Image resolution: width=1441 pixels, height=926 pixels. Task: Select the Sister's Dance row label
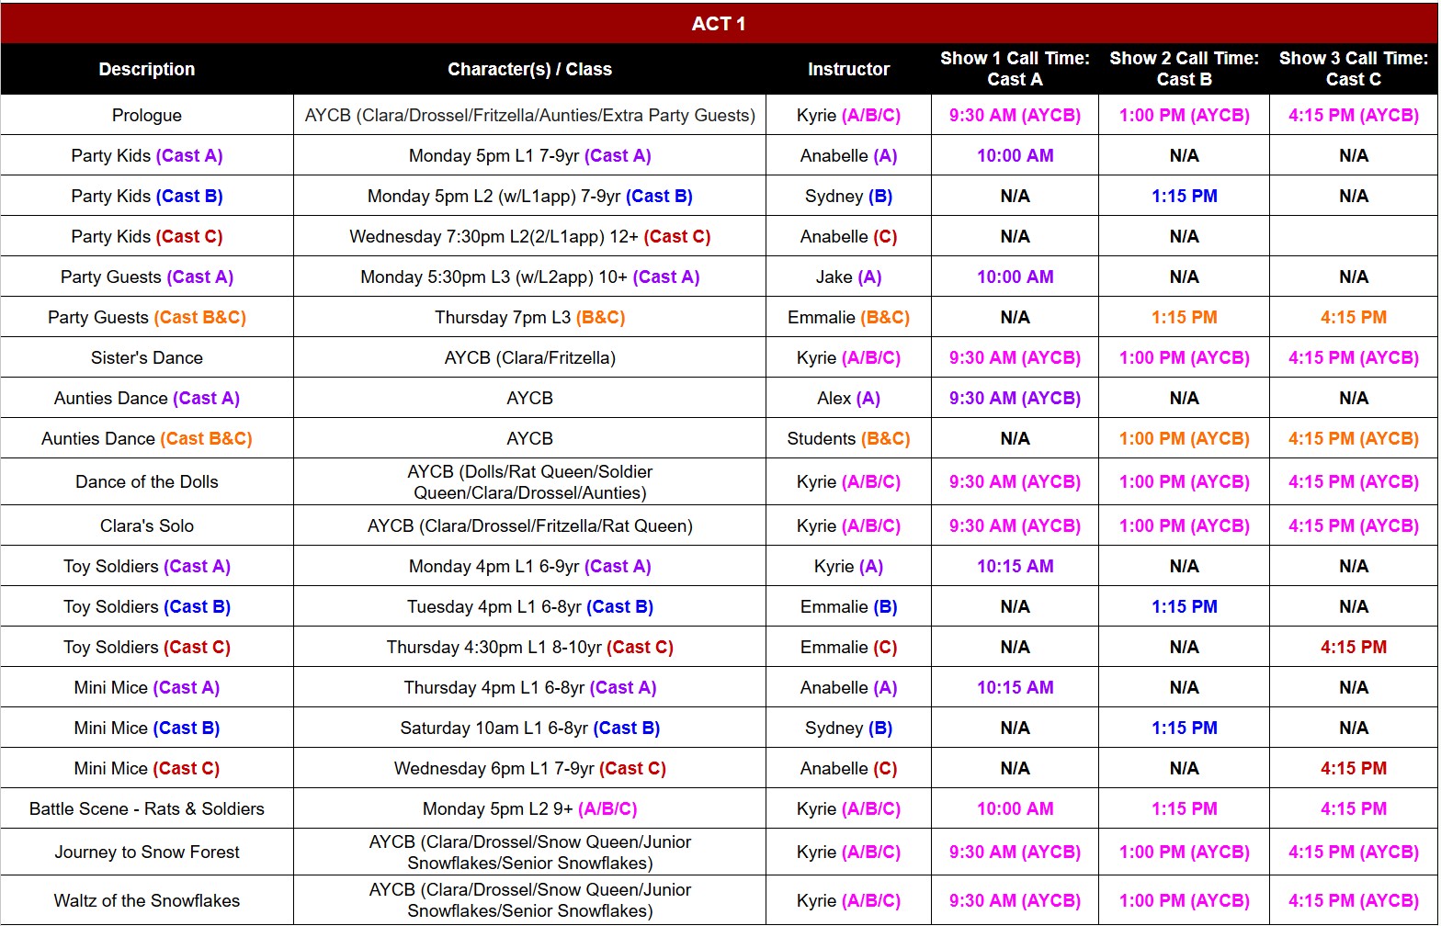coord(147,357)
